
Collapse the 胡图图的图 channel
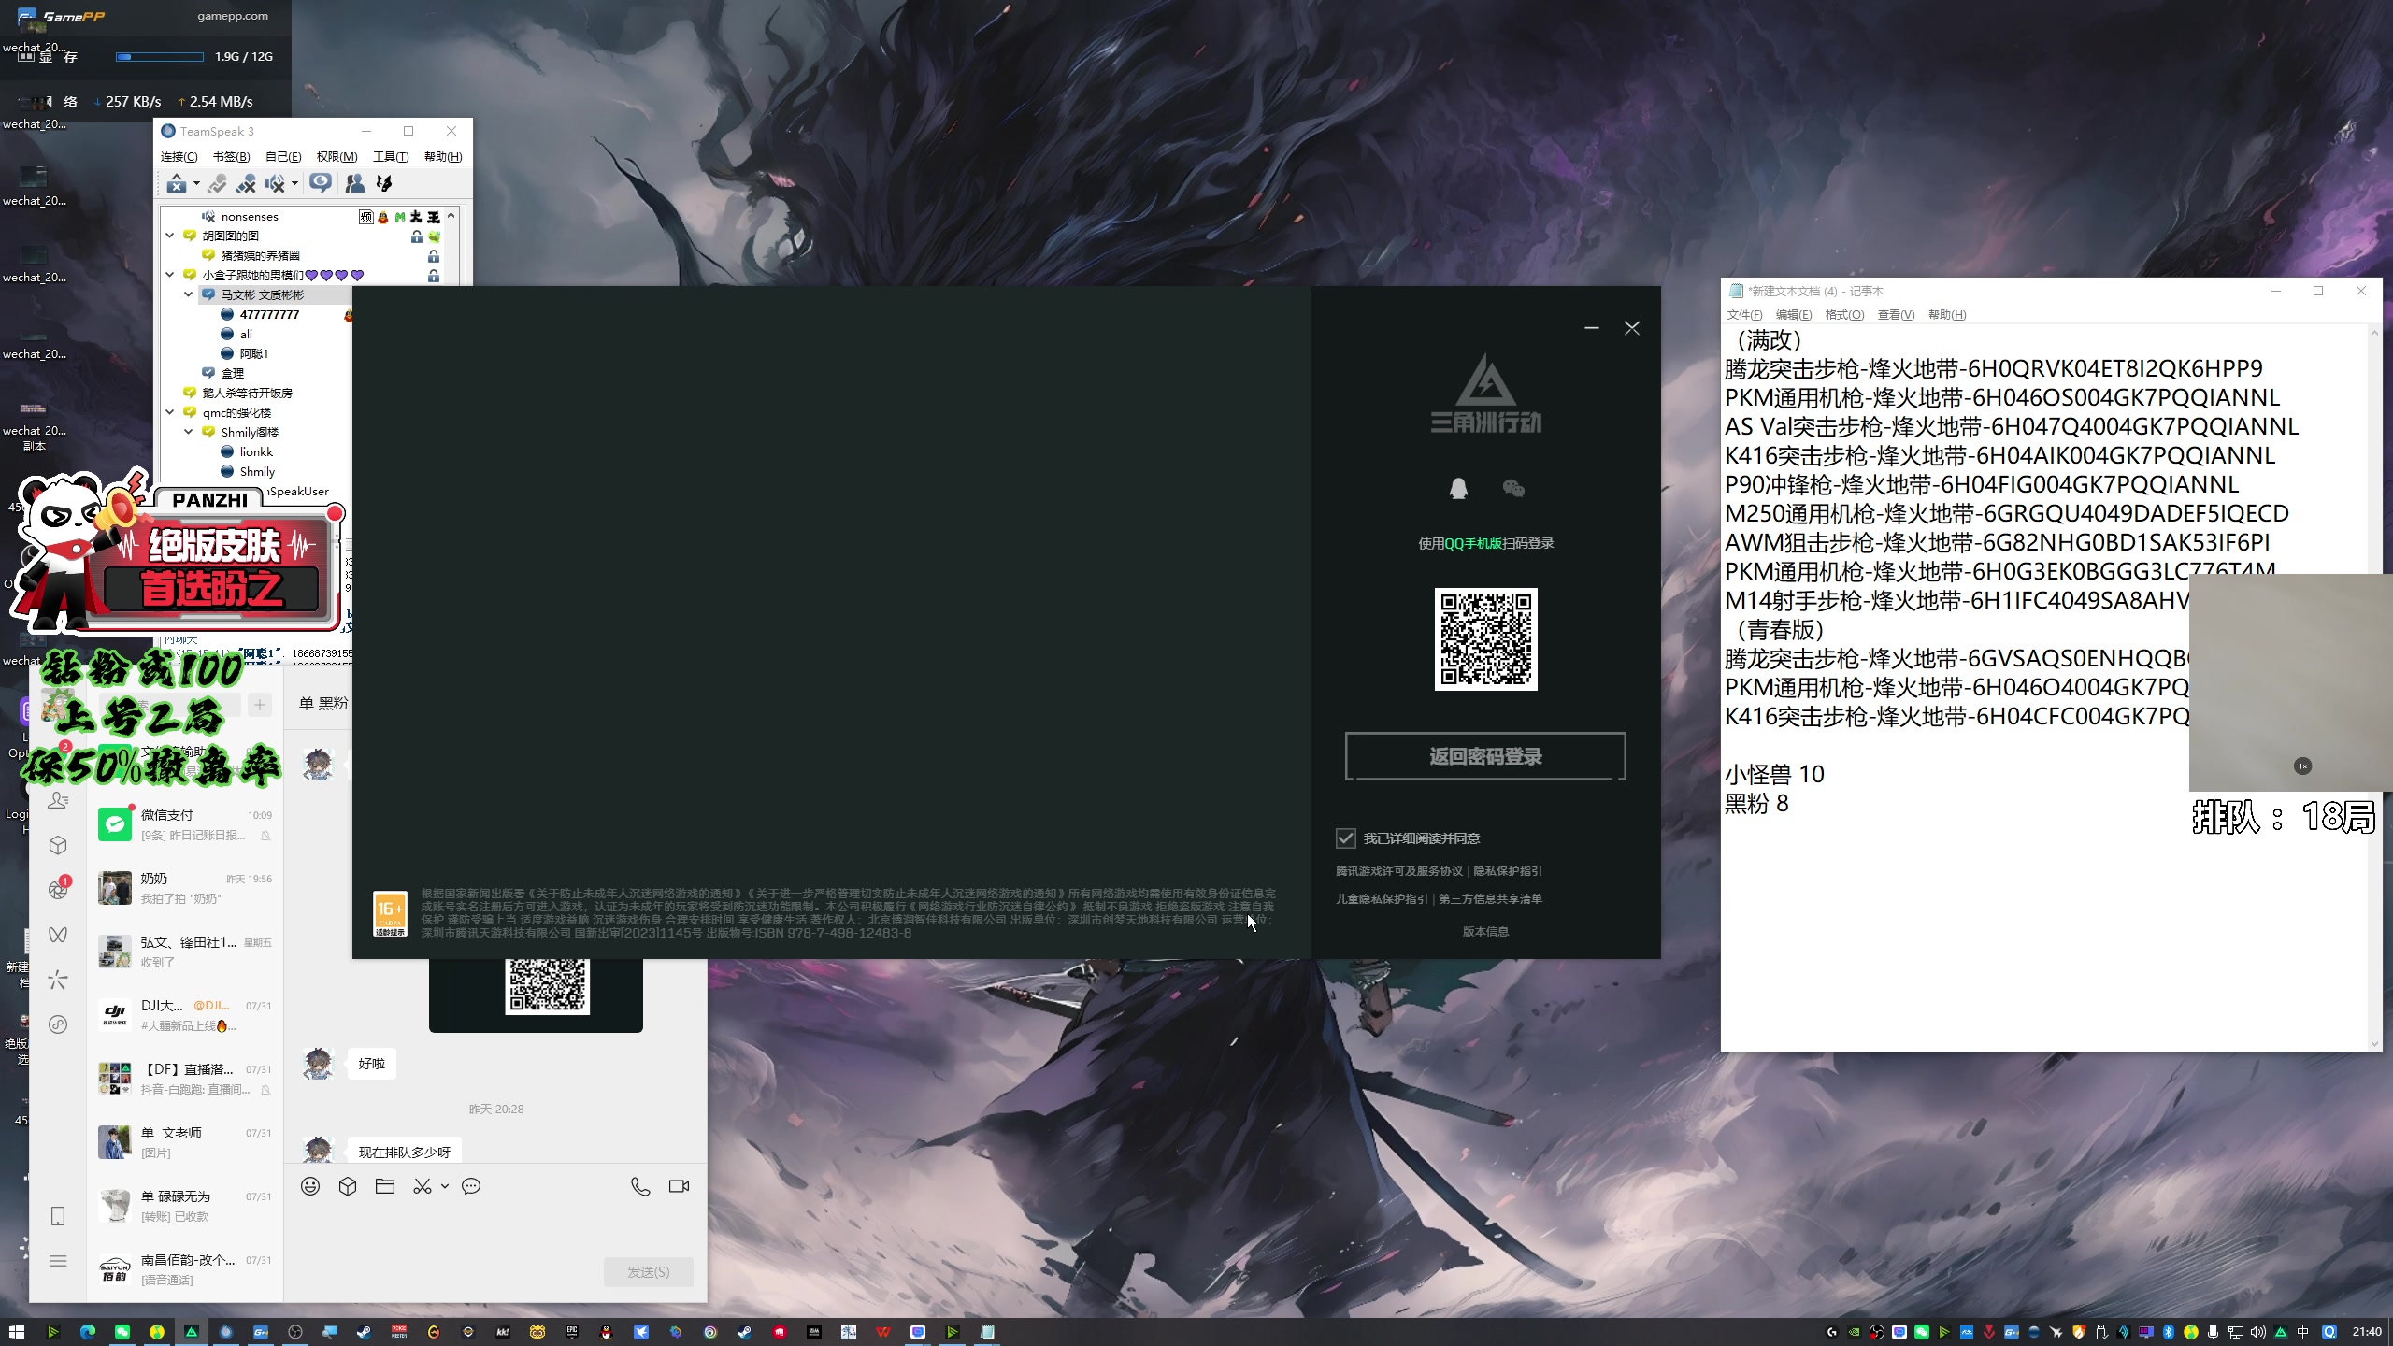point(170,236)
